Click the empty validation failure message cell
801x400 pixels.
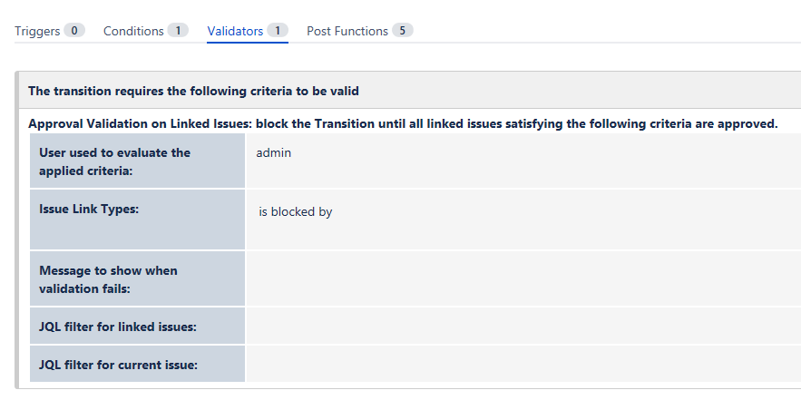pyautogui.click(x=522, y=279)
